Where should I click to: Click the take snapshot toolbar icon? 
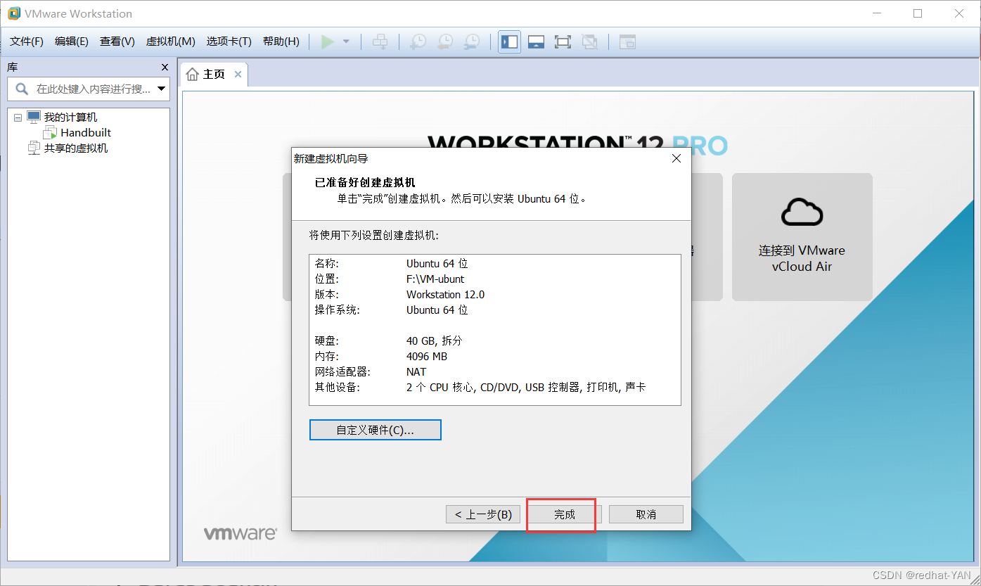point(418,42)
